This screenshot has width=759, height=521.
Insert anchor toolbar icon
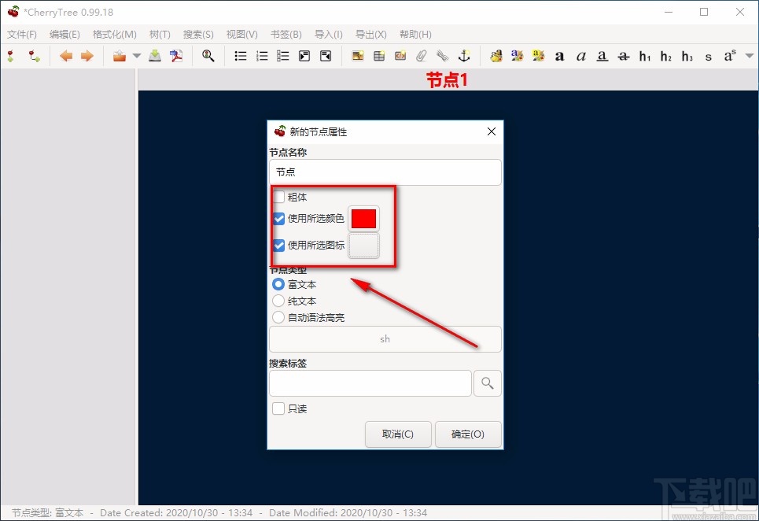pyautogui.click(x=464, y=56)
